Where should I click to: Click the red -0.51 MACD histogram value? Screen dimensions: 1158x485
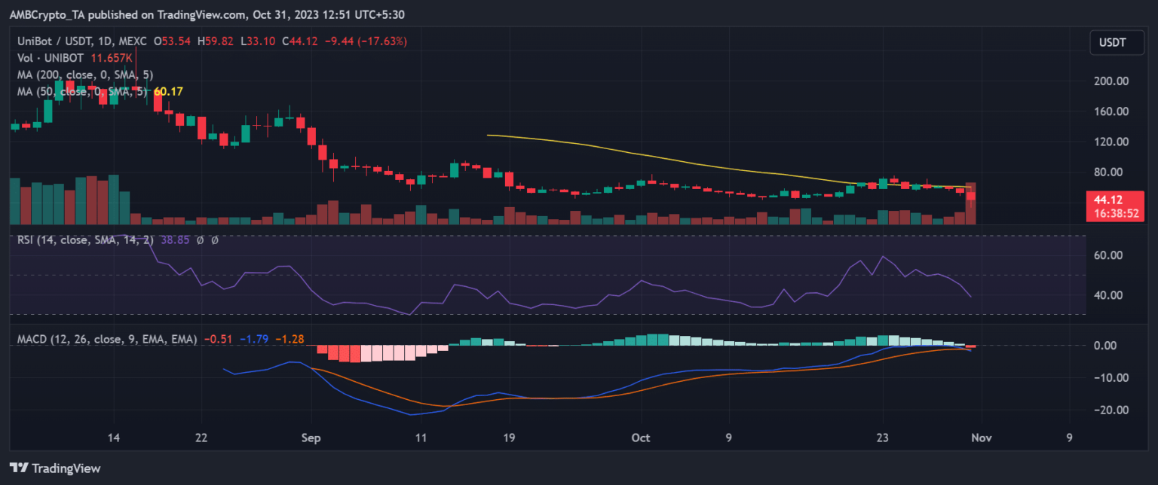click(x=218, y=340)
